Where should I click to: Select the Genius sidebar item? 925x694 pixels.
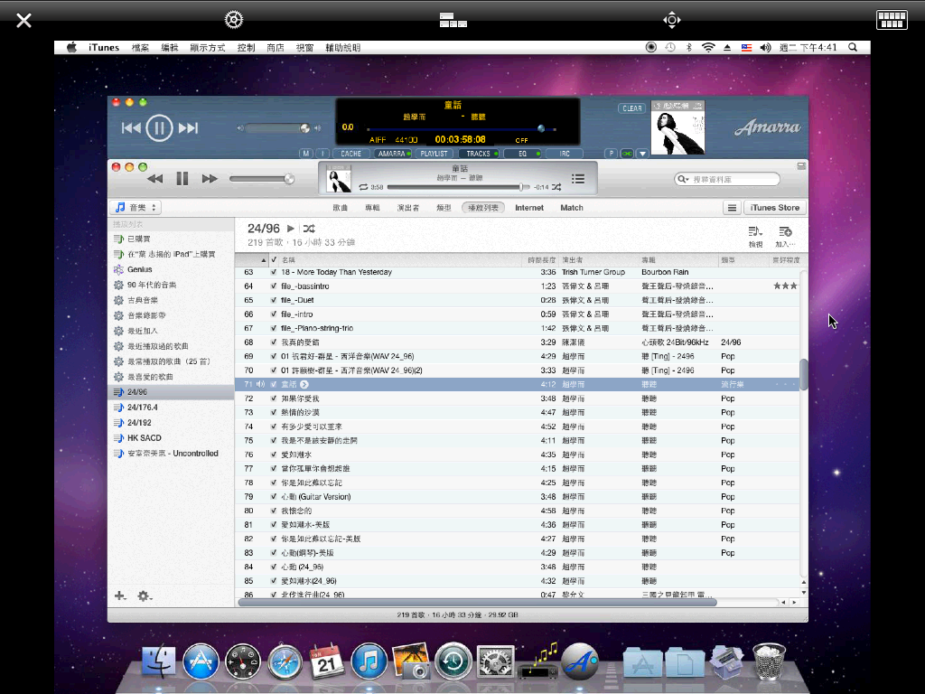point(140,269)
